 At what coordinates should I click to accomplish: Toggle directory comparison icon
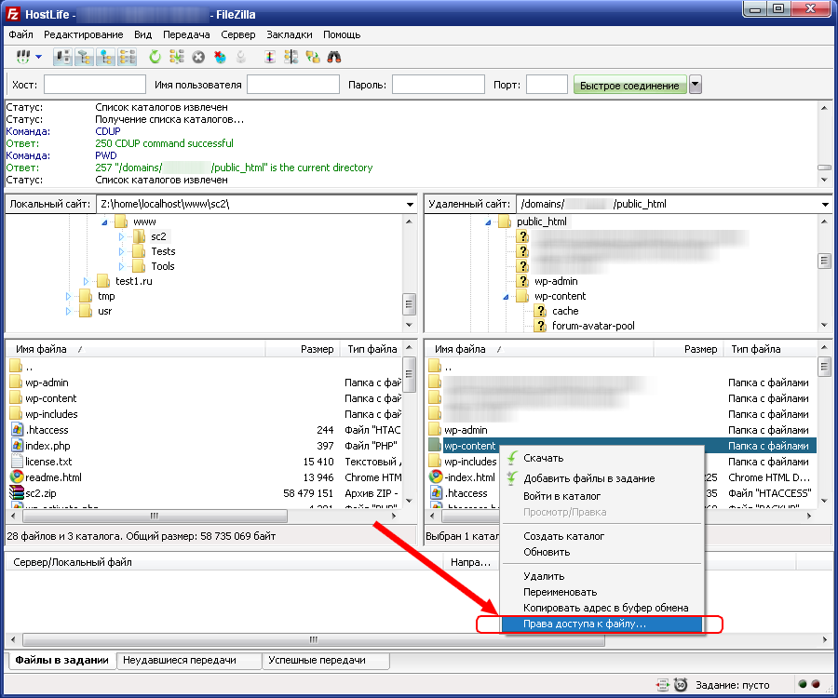pyautogui.click(x=291, y=57)
